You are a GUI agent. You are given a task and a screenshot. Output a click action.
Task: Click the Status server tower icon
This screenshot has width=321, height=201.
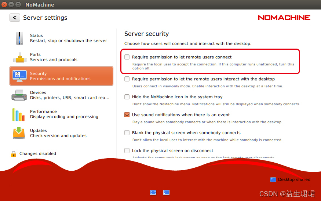point(20,38)
